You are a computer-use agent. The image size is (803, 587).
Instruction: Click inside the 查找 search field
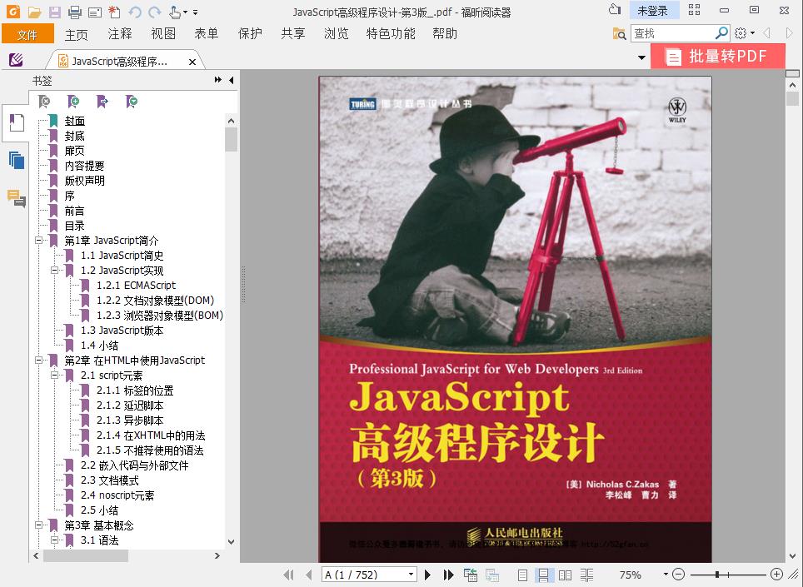click(672, 33)
